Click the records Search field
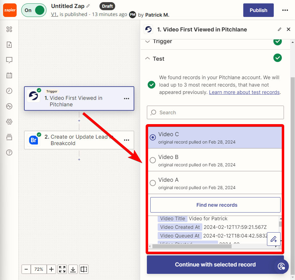 (216, 112)
